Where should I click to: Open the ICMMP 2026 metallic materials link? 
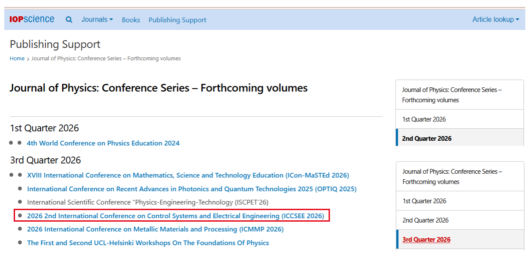point(155,229)
